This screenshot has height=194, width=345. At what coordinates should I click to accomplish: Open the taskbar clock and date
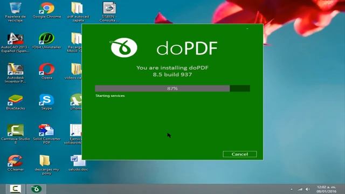[x=327, y=189]
